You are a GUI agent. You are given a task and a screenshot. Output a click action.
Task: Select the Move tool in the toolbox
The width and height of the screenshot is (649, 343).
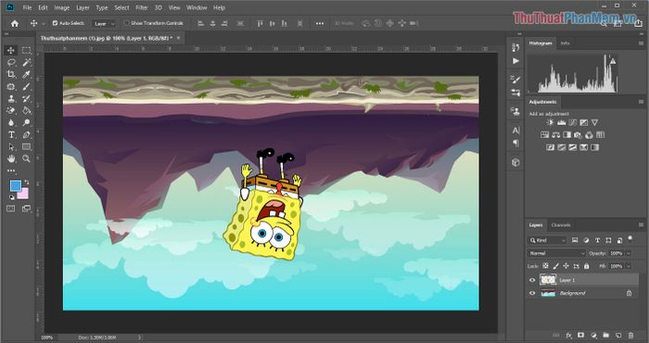(11, 50)
